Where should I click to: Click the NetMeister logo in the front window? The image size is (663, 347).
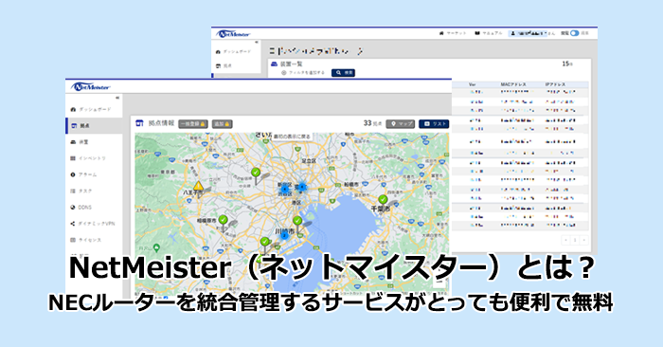pos(91,86)
